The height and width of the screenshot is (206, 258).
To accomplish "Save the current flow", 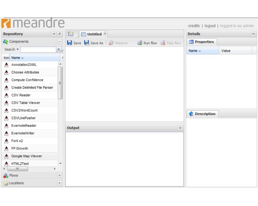I will (x=74, y=43).
